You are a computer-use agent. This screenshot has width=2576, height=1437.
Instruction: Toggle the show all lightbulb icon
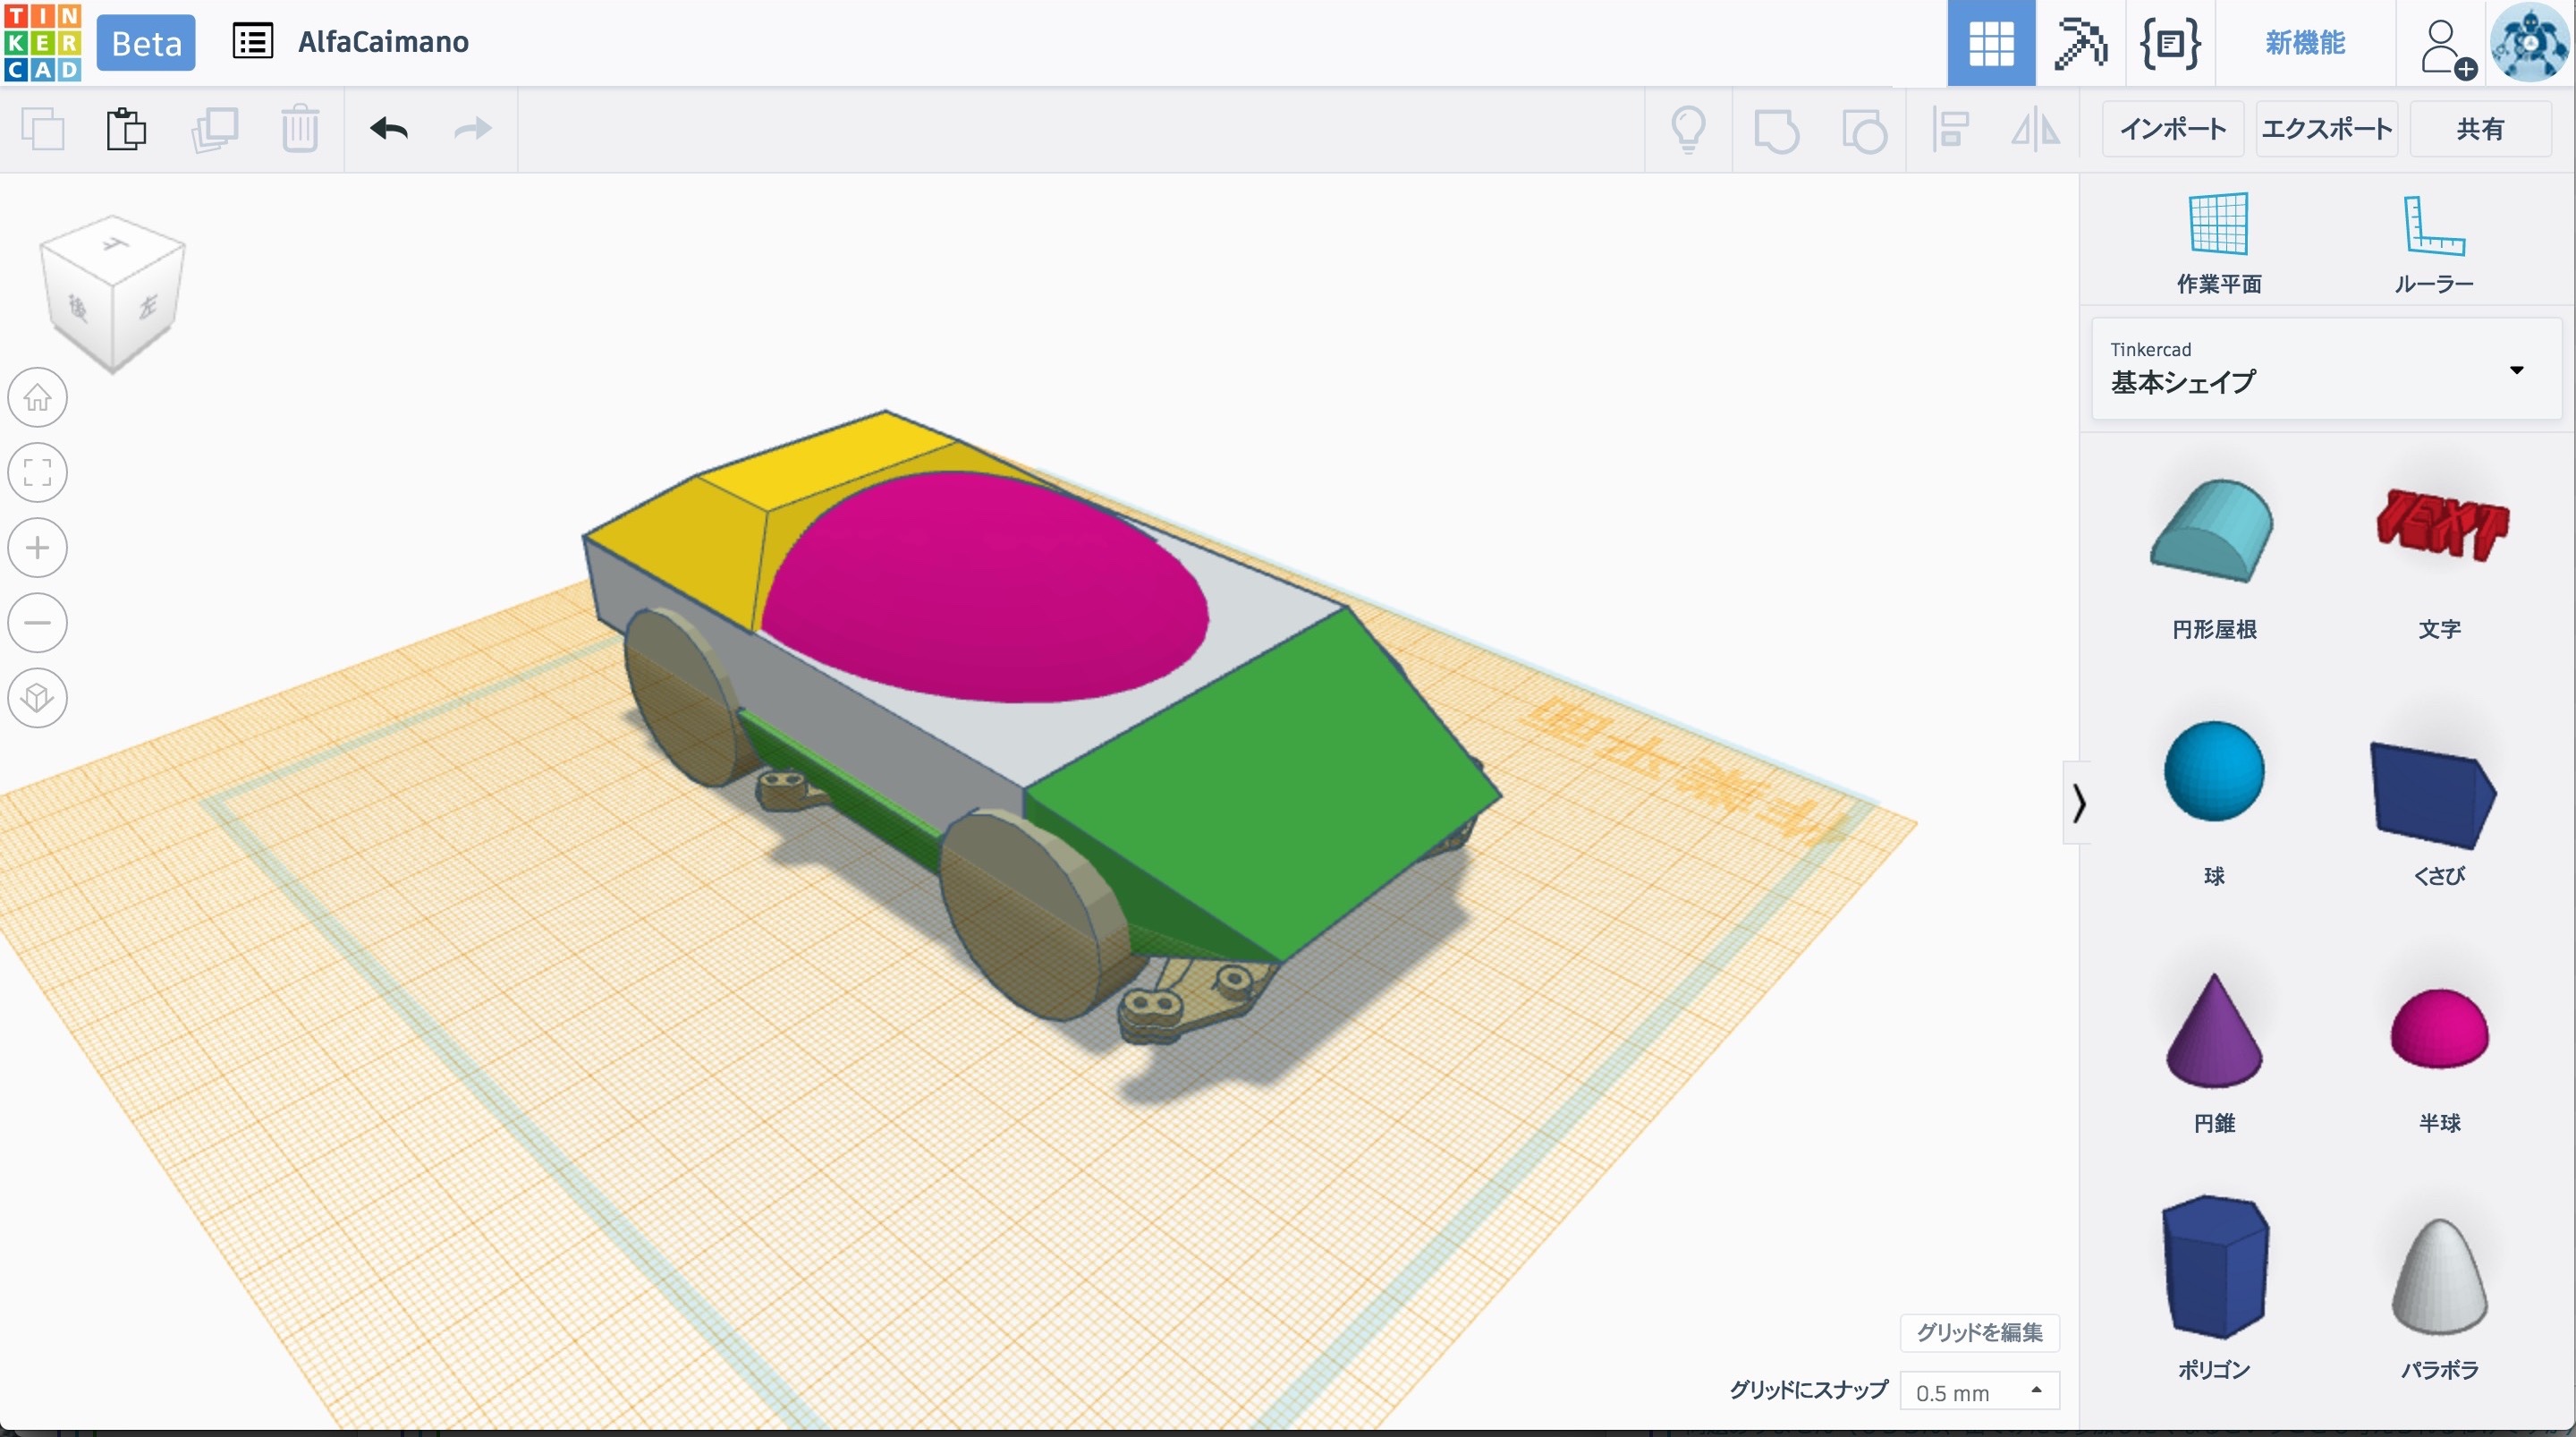click(x=1688, y=129)
